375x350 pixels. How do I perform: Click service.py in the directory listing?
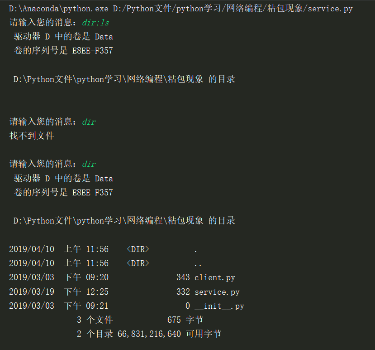click(x=217, y=292)
